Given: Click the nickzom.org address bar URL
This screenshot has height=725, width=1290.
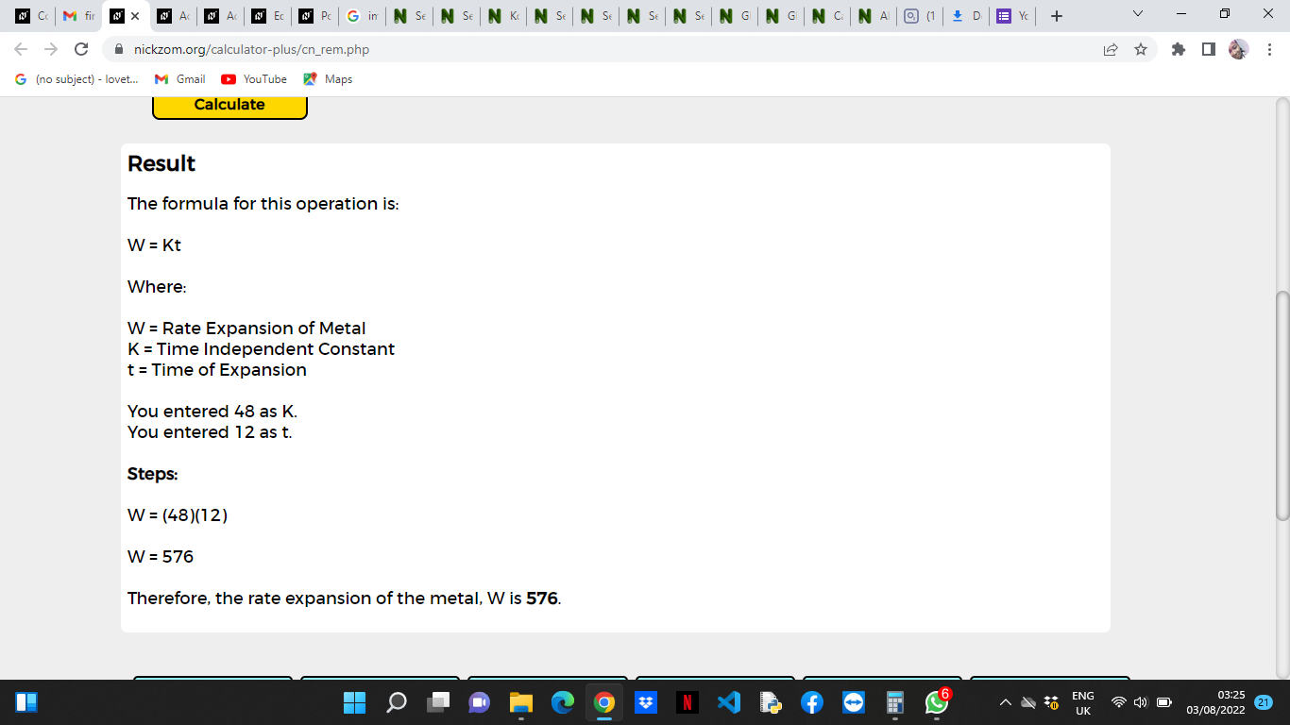Looking at the screenshot, I should 251,49.
